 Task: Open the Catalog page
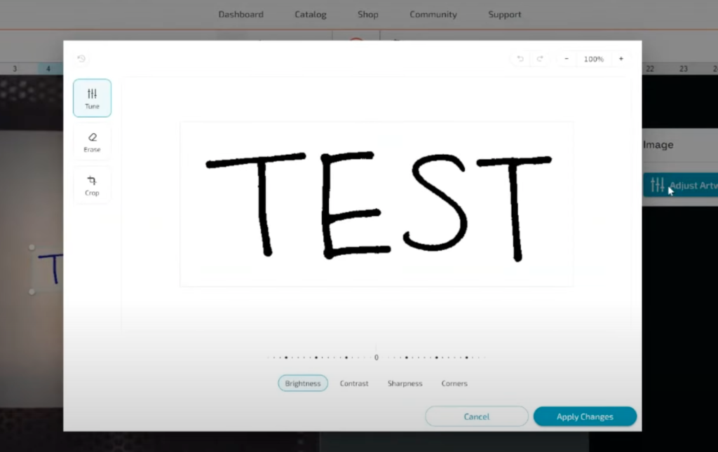[311, 14]
